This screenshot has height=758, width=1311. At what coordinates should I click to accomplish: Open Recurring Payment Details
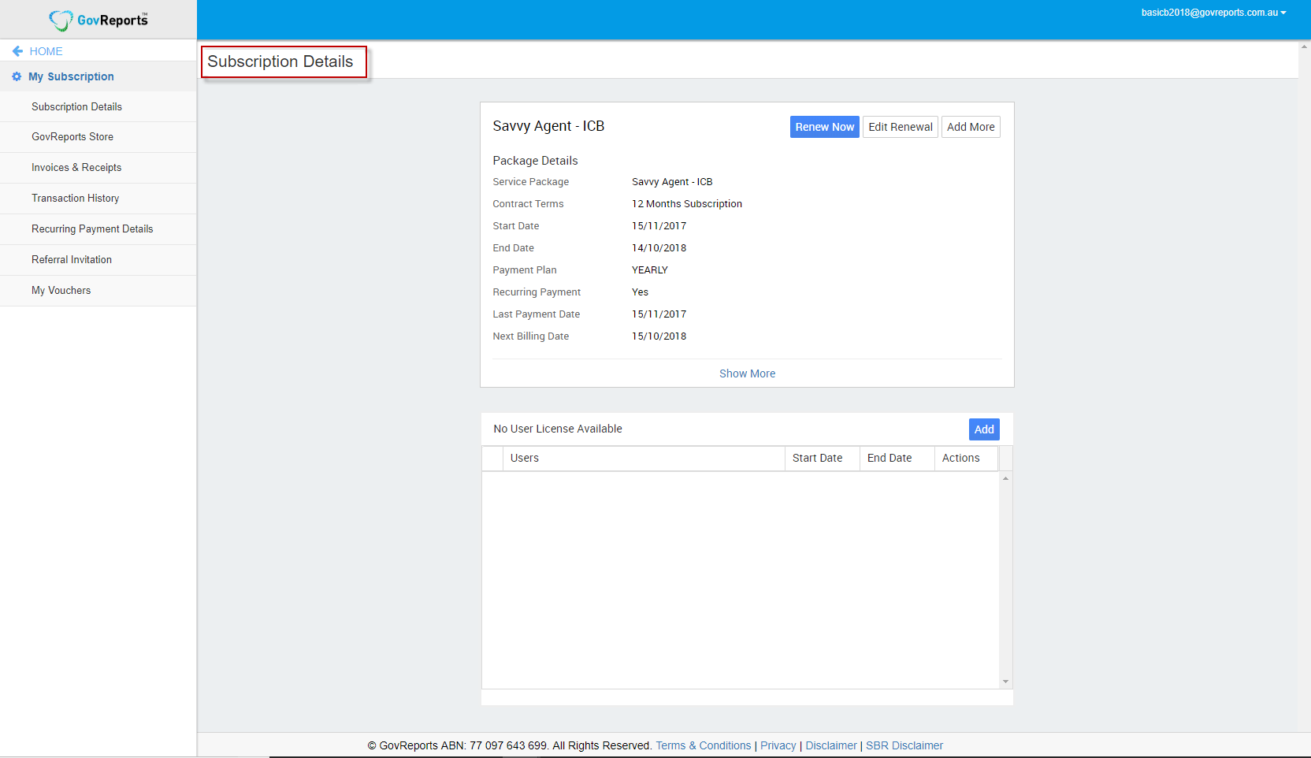pos(98,229)
